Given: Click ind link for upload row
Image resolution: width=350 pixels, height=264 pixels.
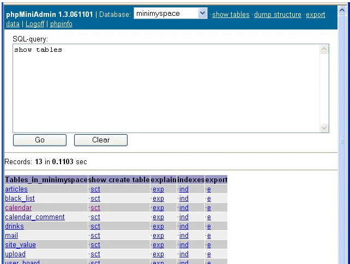Looking at the screenshot, I should [184, 254].
